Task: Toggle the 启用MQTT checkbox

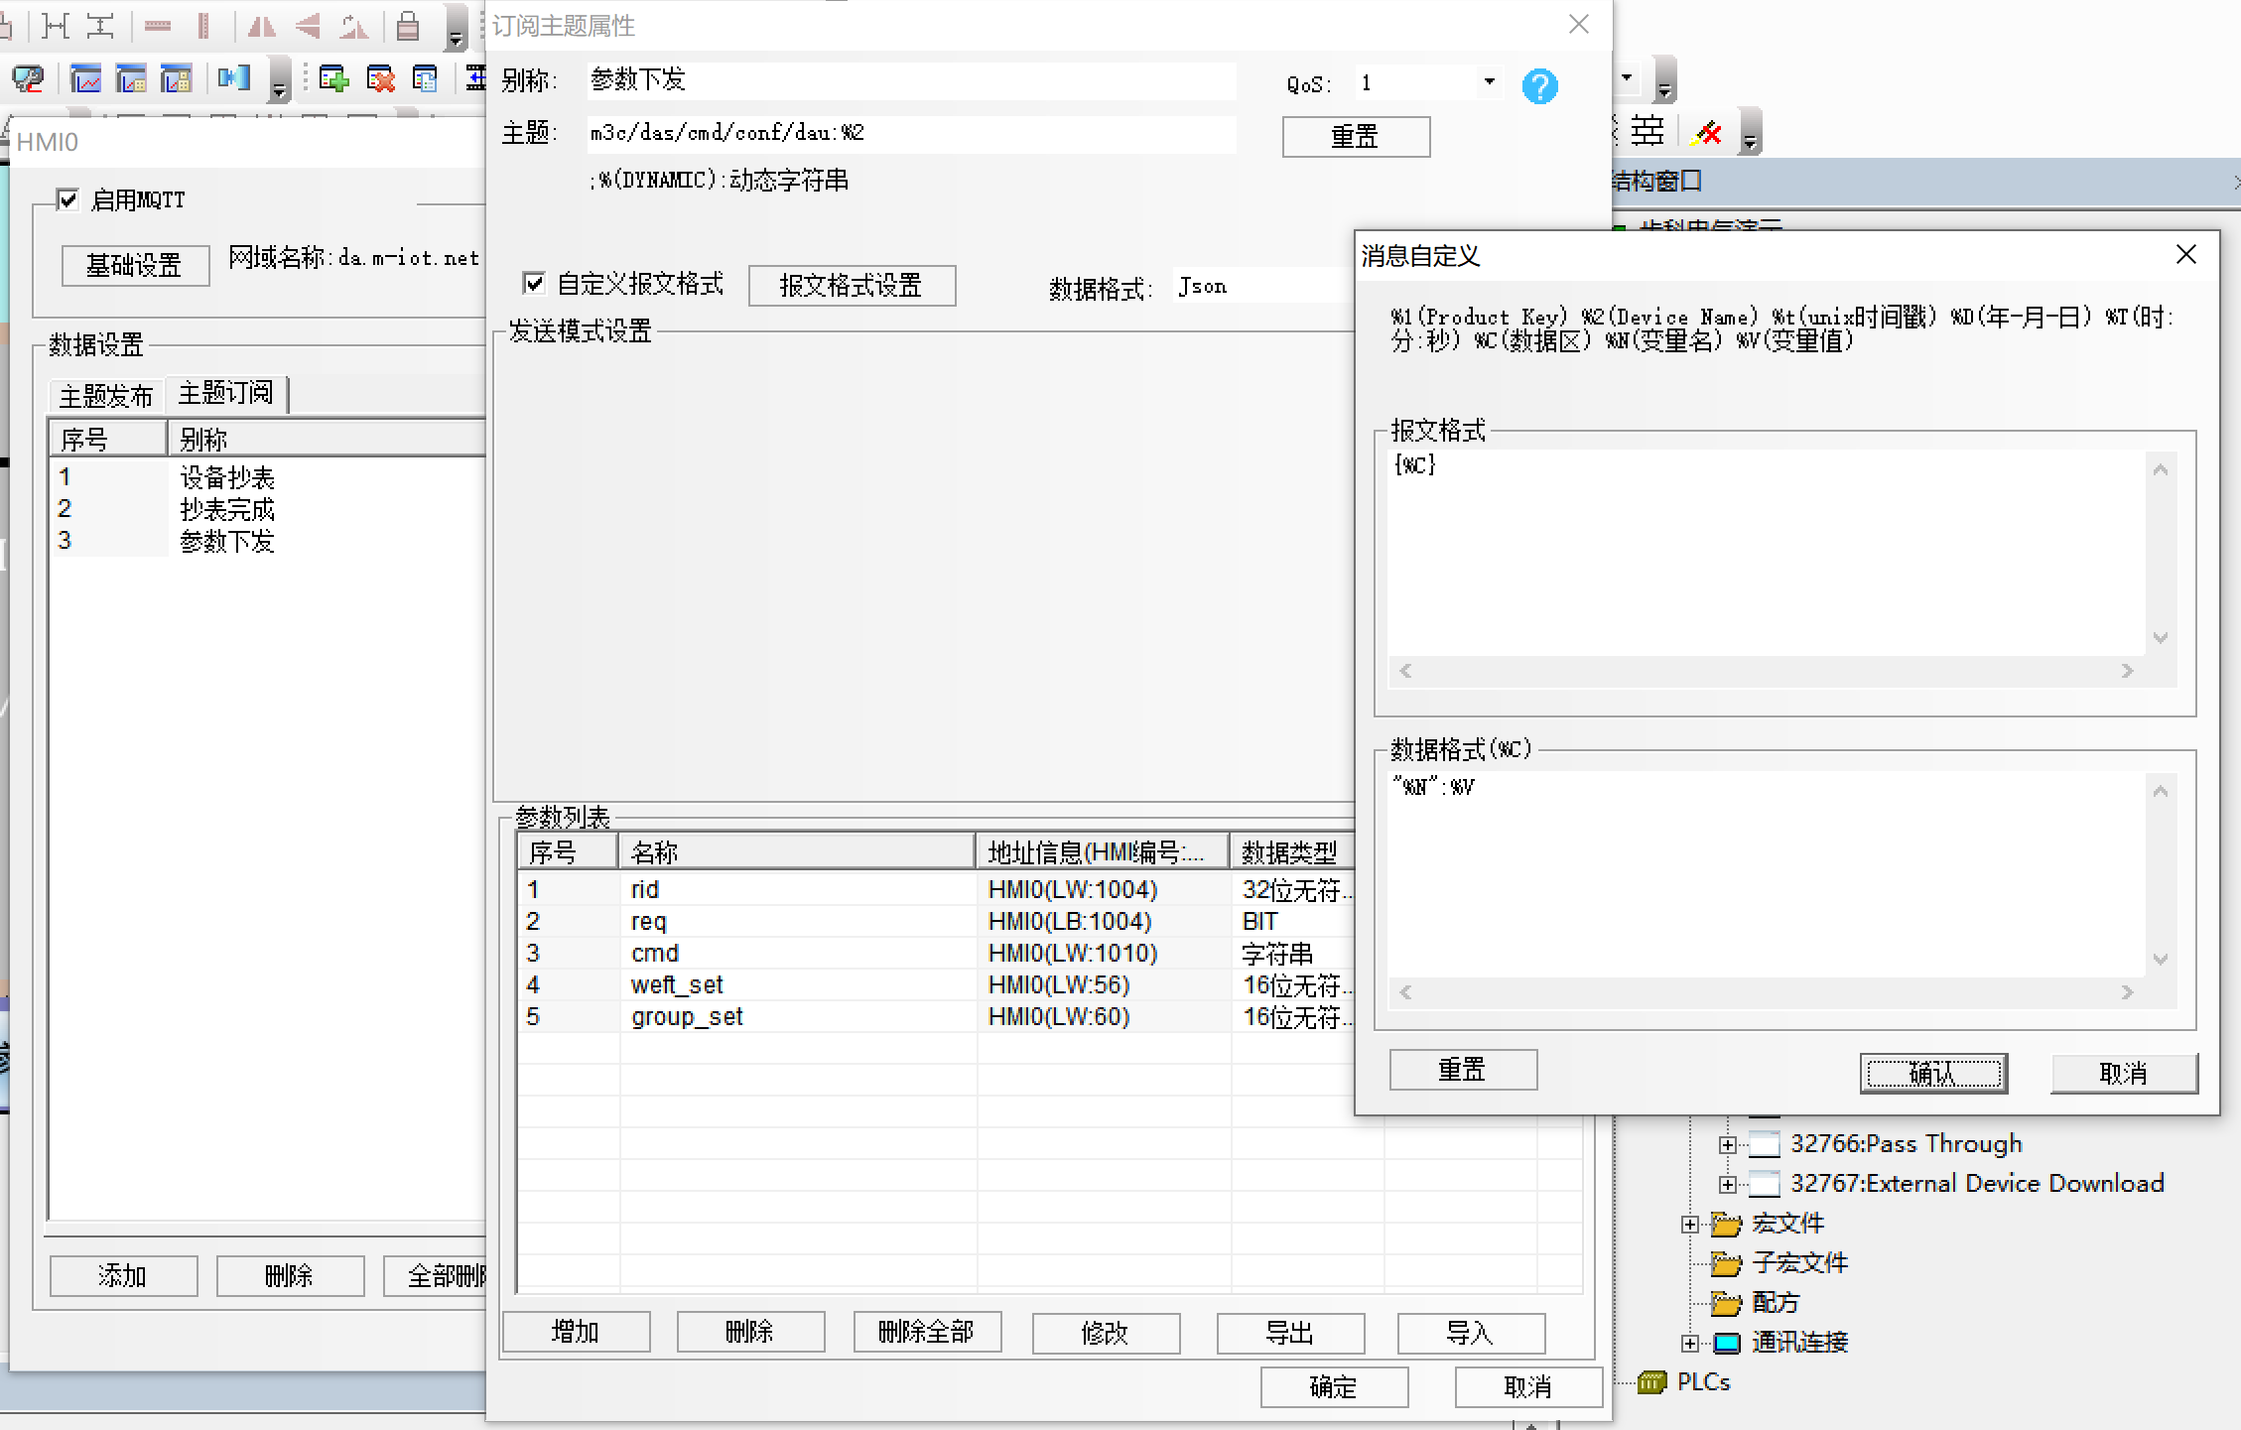Action: (x=67, y=200)
